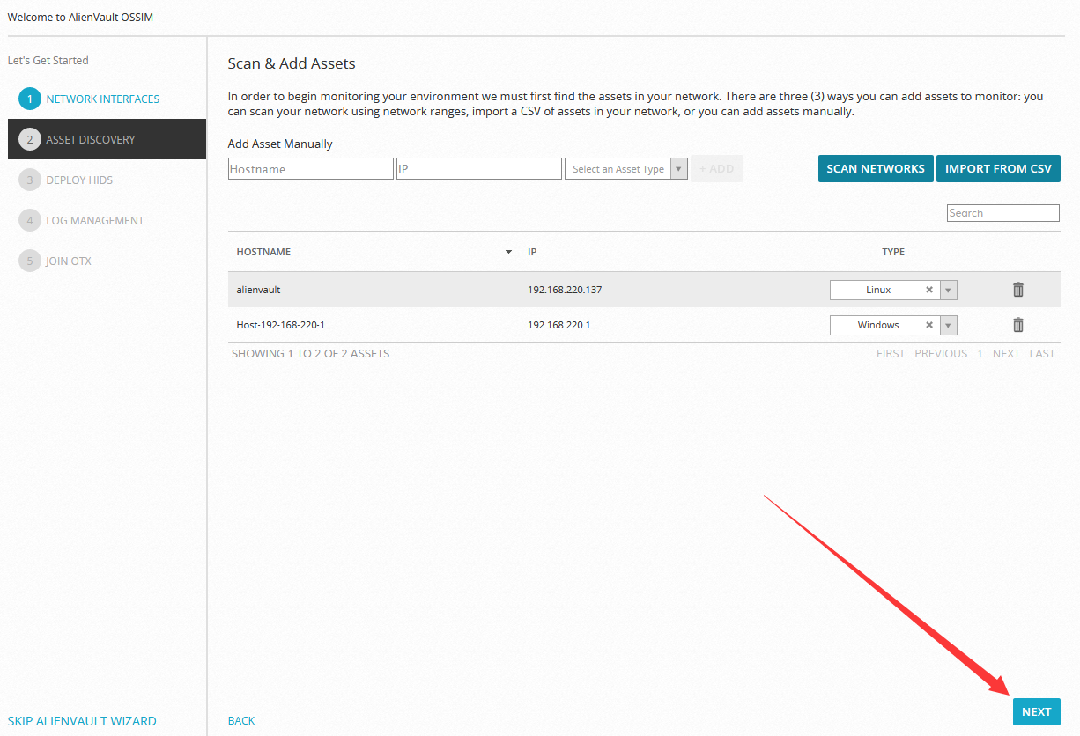Select the Host-192-168-220-1 hostname cell
This screenshot has height=736, width=1080.
(x=281, y=325)
